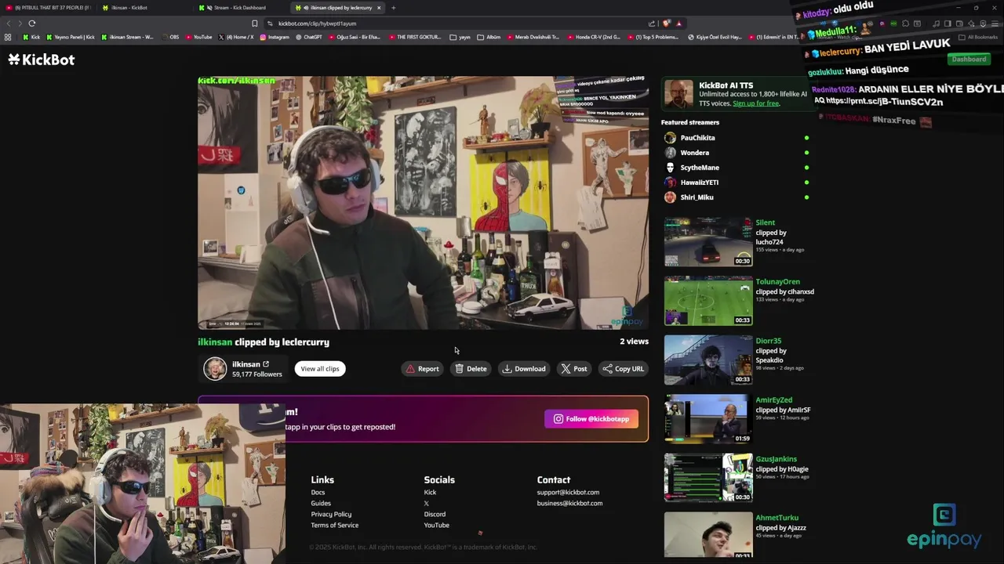Click View all clips button
Screen dimensions: 1004x564
pos(320,369)
